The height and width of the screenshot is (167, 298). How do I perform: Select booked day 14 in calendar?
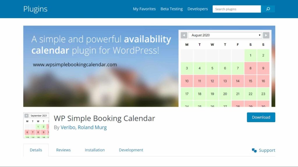[x=238, y=81]
